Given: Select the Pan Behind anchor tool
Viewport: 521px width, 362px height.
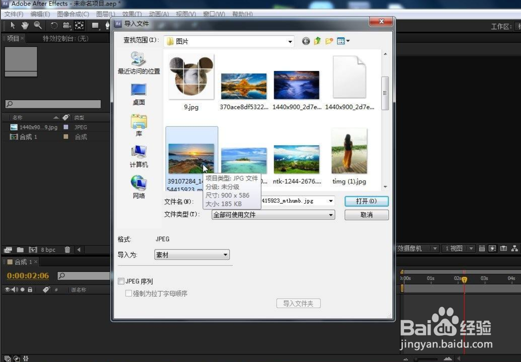Looking at the screenshot, I should coord(79,25).
